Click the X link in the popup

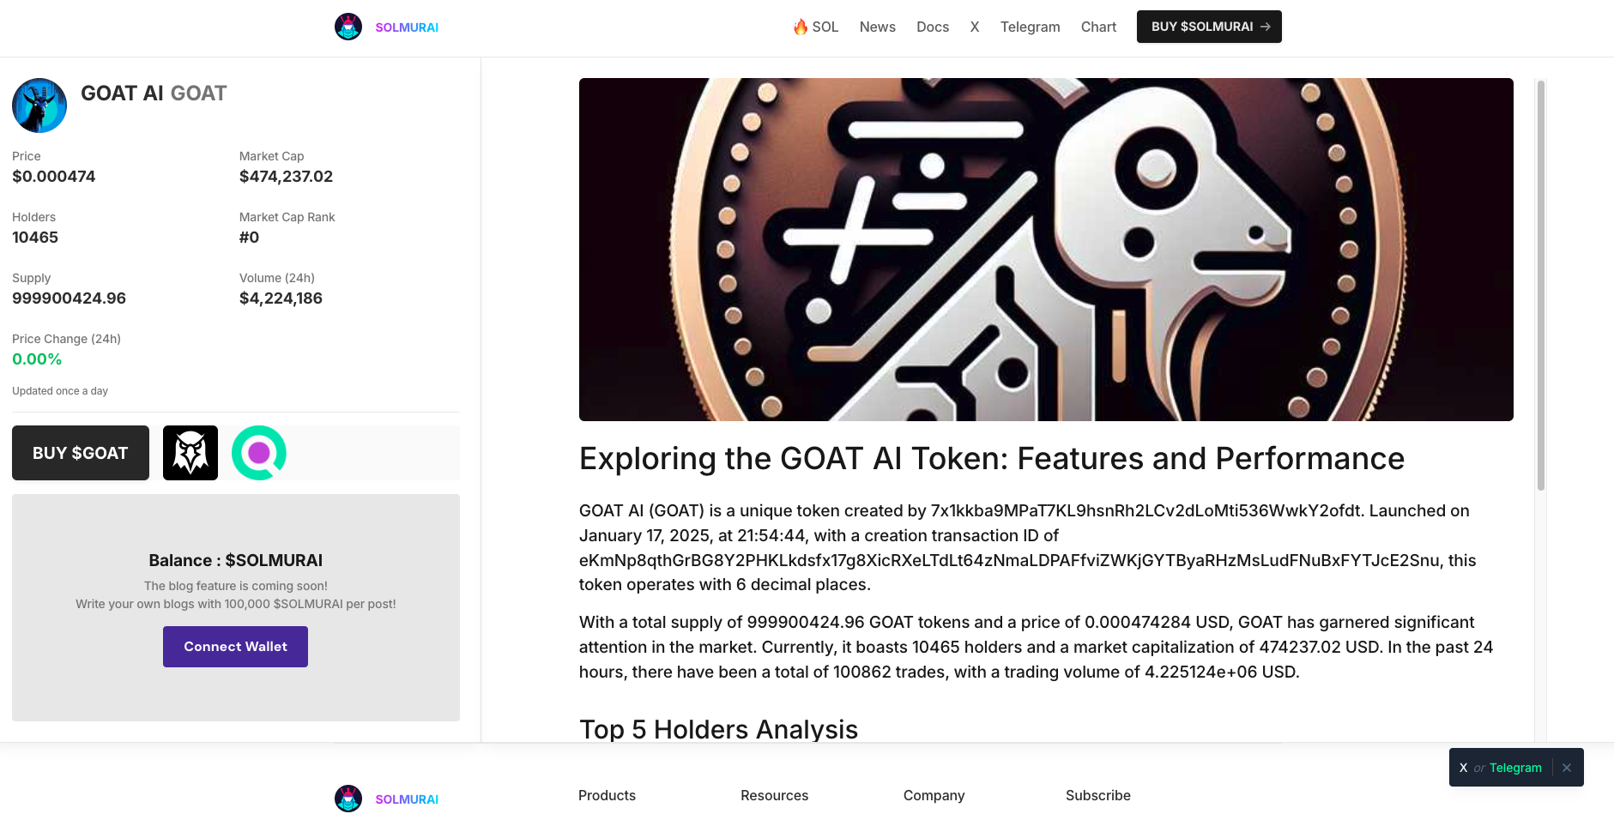coord(1463,768)
